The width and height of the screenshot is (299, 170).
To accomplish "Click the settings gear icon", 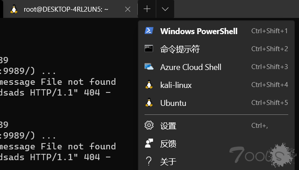I will tap(149, 126).
